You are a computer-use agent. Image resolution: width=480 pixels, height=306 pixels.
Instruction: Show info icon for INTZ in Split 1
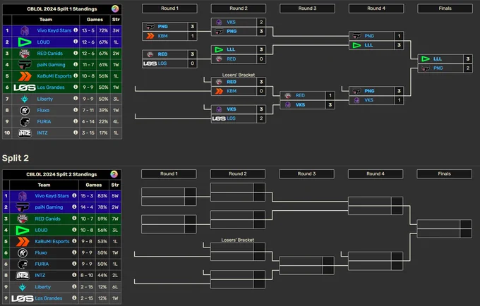click(76, 133)
